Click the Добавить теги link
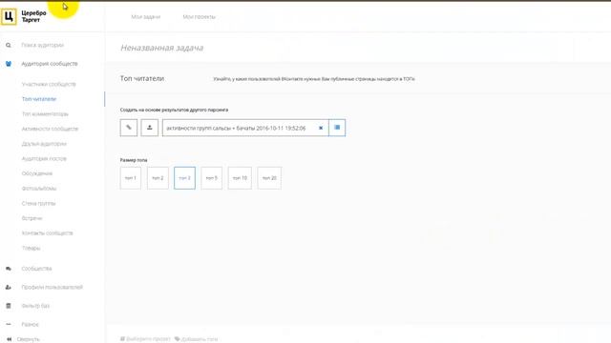611x343 pixels. click(200, 339)
